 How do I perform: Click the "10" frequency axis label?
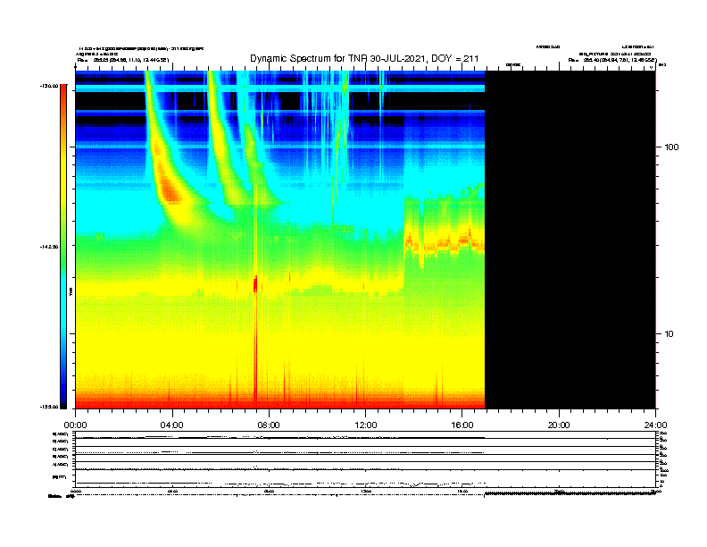[x=670, y=334]
